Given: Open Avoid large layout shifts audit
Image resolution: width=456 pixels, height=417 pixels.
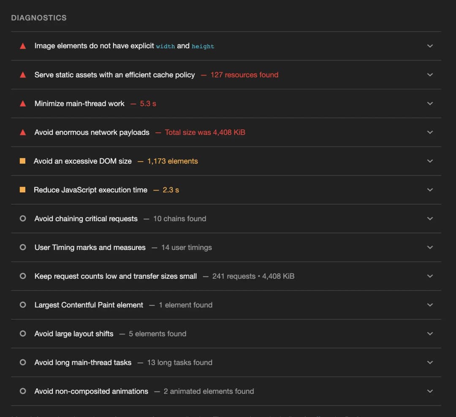Looking at the screenshot, I should coord(74,334).
